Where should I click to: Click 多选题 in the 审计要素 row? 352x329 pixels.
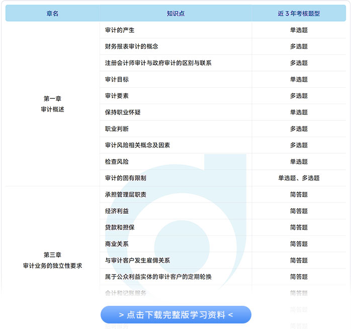pos(299,96)
